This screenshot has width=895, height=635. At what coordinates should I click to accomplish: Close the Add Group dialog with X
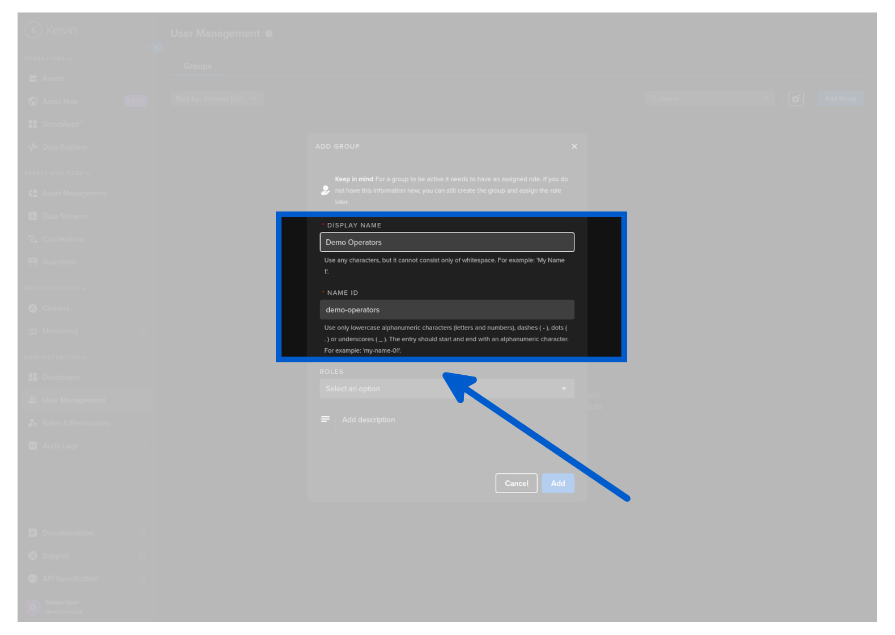pos(574,146)
